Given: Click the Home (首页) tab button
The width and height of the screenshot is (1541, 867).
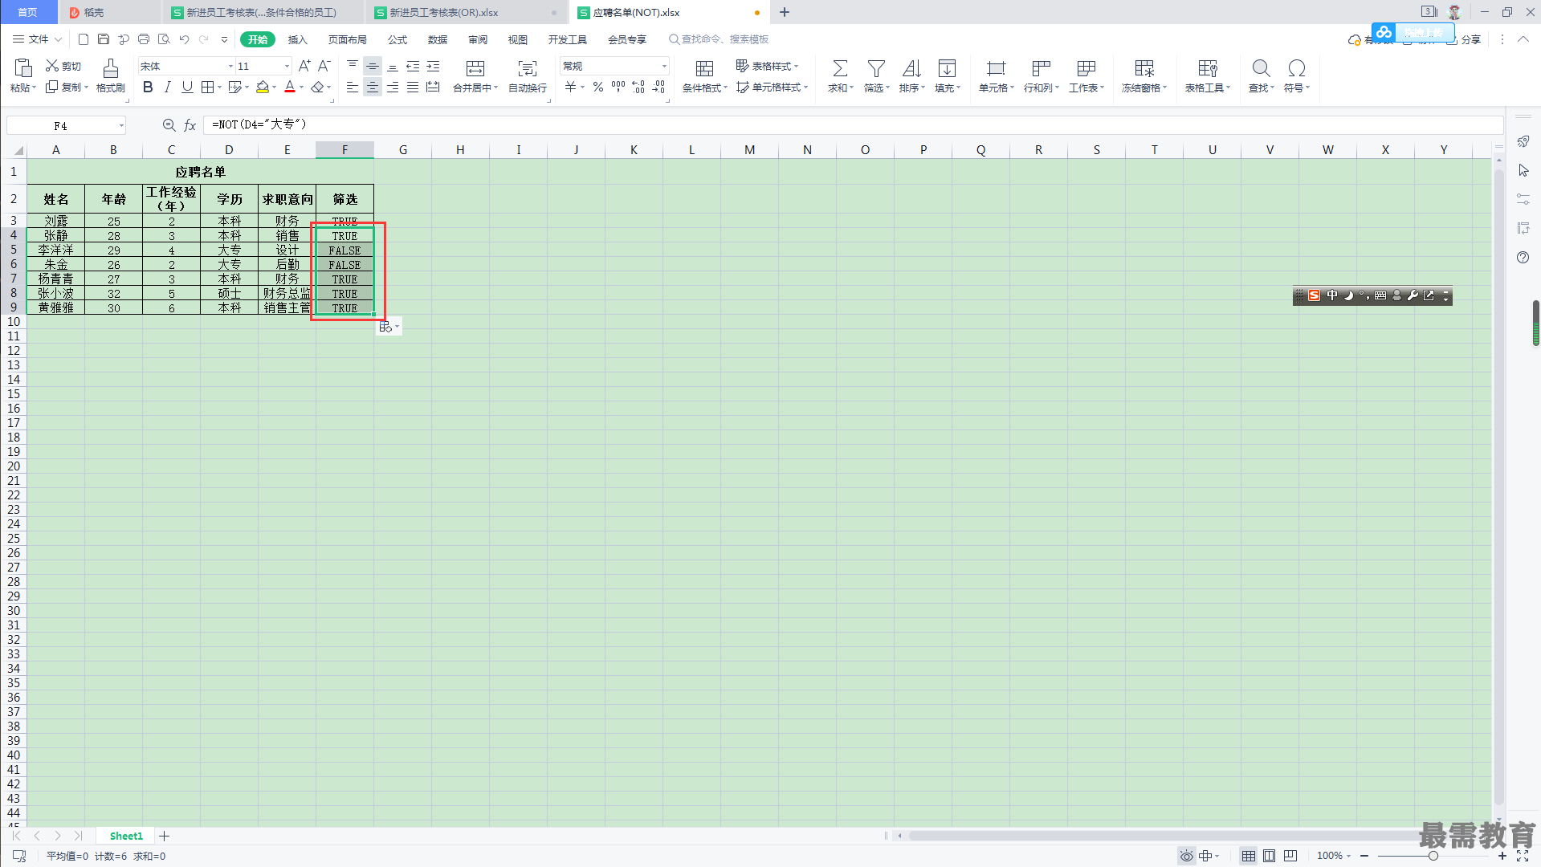Looking at the screenshot, I should point(28,12).
